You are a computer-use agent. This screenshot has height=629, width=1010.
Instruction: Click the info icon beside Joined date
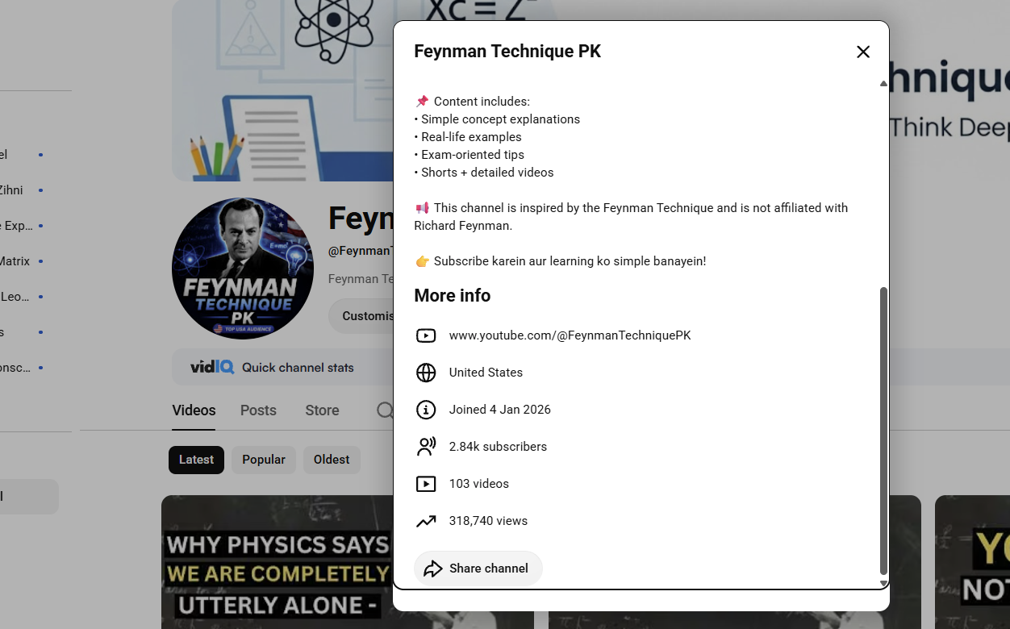pos(426,410)
